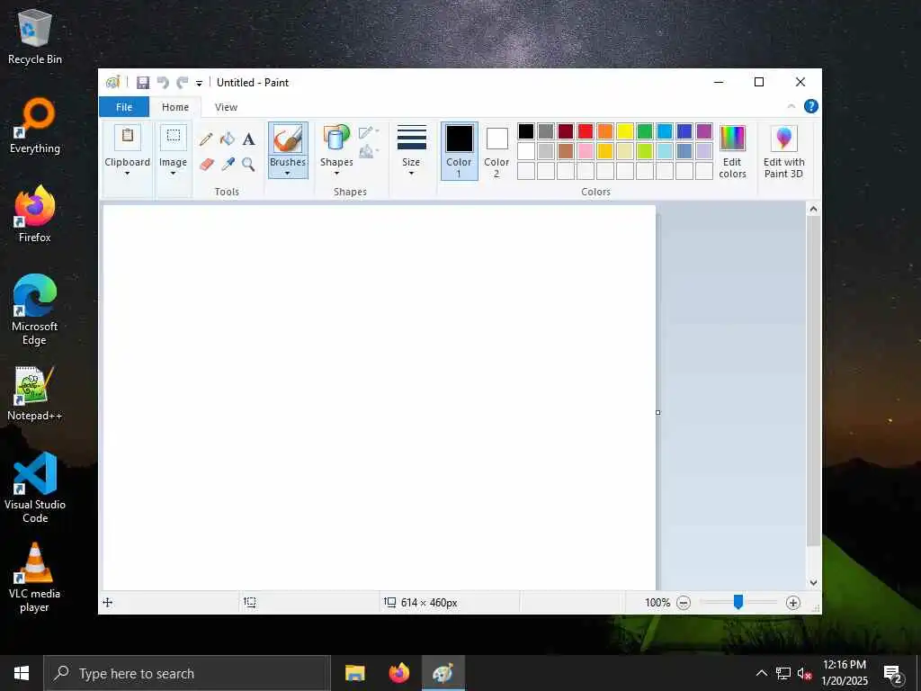921x691 pixels.
Task: Pick the pink color swatch
Action: 586,151
